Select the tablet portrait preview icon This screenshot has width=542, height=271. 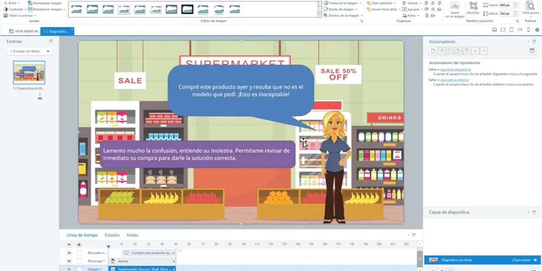pyautogui.click(x=512, y=30)
